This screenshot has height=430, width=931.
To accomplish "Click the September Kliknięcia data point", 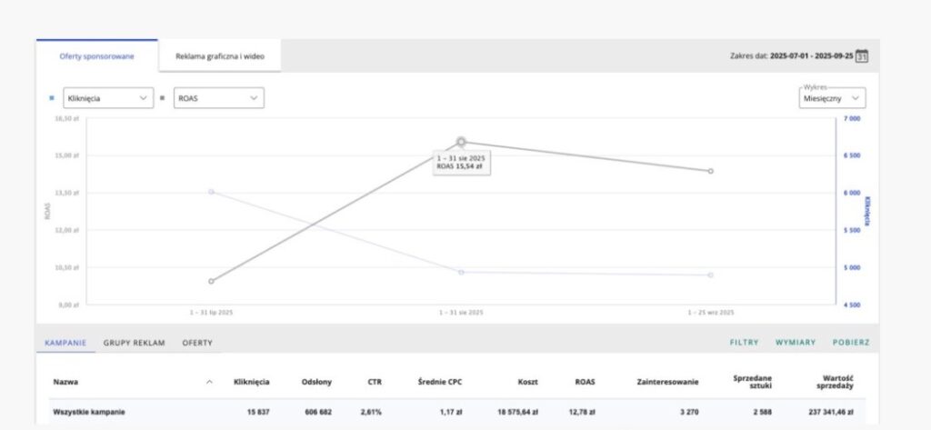I will 710,275.
